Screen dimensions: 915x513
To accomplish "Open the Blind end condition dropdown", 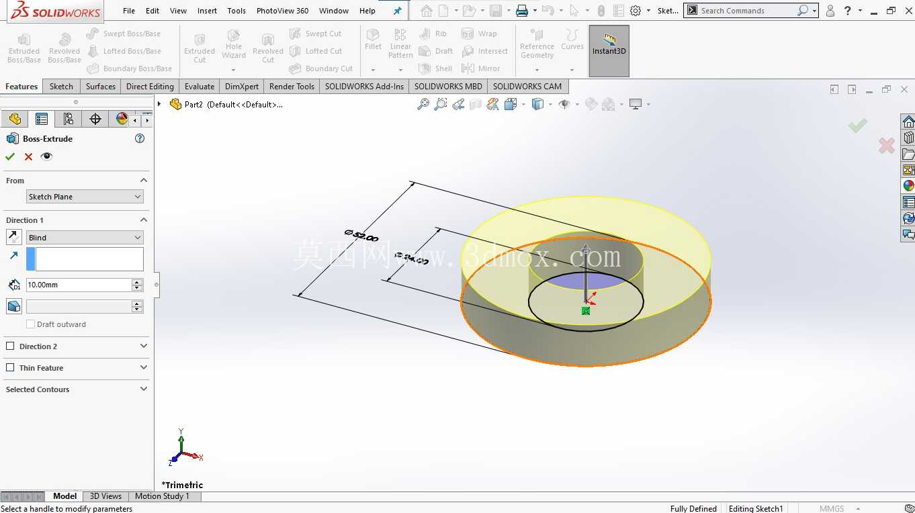I will point(85,238).
